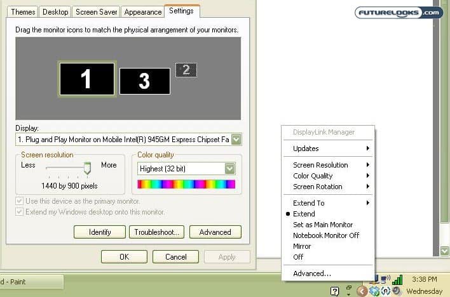Viewport: 450px width, 297px height.
Task: Select 'Set as Main Monitor' menu entry
Action: click(322, 225)
